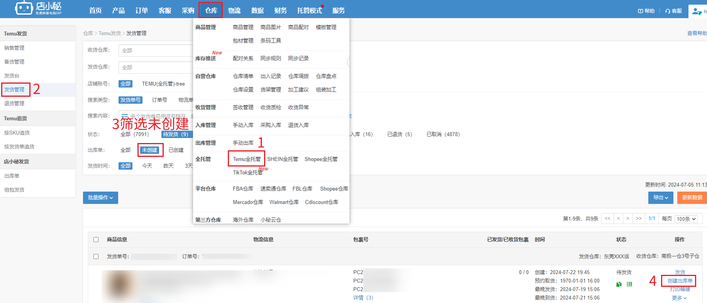Image resolution: width=707 pixels, height=303 pixels.
Task: Filter status by 已退货 (5)
Action: point(400,134)
